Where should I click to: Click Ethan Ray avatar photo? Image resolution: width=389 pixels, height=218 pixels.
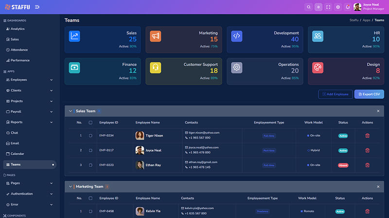pos(140,165)
